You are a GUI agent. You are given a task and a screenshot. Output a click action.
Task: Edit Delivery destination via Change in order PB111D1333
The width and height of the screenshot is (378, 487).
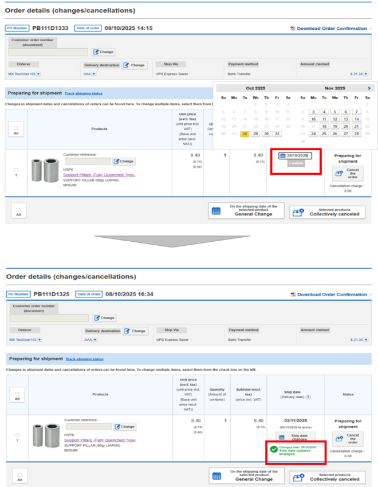pyautogui.click(x=135, y=65)
